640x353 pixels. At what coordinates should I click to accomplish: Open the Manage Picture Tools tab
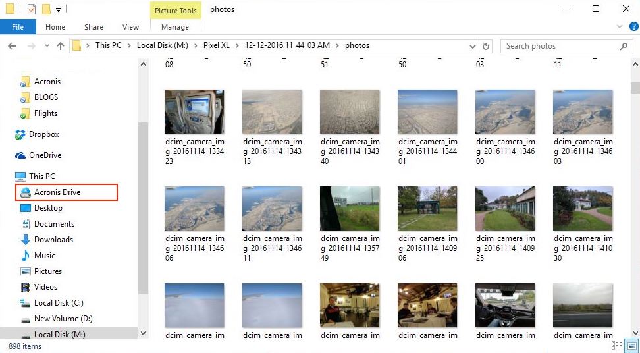point(175,27)
